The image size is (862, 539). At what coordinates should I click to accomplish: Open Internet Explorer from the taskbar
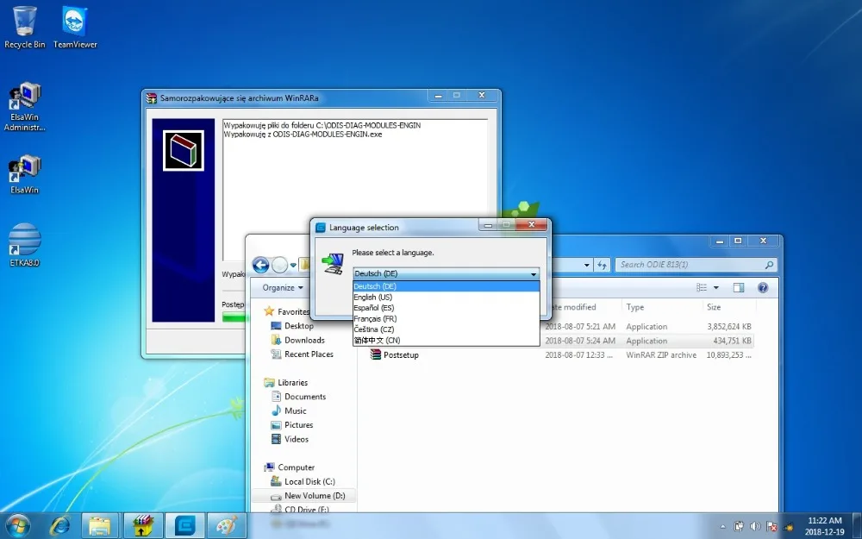[60, 526]
